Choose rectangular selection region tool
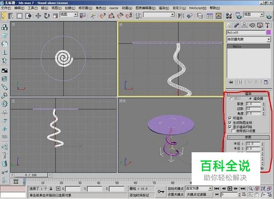The height and width of the screenshot is (199, 274). tap(19, 16)
